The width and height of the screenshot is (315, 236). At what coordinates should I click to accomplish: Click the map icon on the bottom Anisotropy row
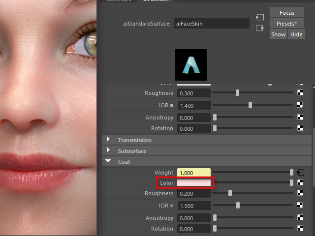300,218
